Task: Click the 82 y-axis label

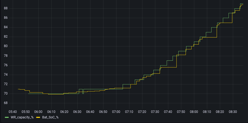Action: click(6, 37)
